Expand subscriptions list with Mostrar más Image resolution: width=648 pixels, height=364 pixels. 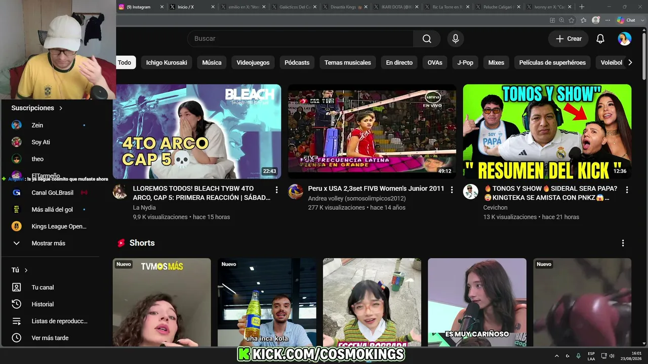pos(49,243)
